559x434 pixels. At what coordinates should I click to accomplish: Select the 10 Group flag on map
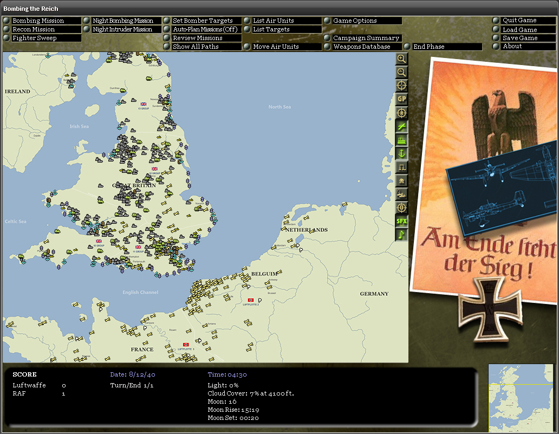coord(99,242)
